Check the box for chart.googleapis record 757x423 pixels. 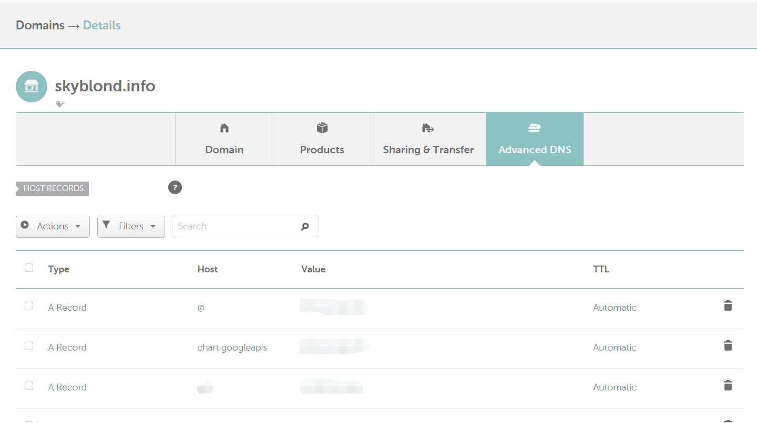pyautogui.click(x=29, y=346)
